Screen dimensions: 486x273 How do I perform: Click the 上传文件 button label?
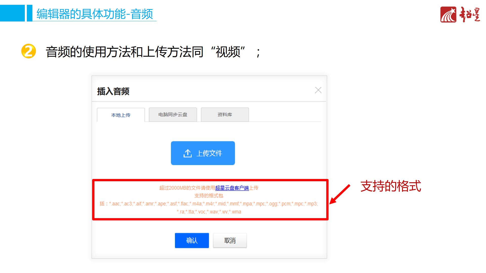pos(209,153)
